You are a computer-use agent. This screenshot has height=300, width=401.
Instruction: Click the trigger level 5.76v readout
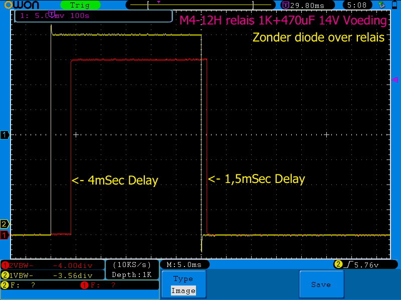[x=366, y=265]
